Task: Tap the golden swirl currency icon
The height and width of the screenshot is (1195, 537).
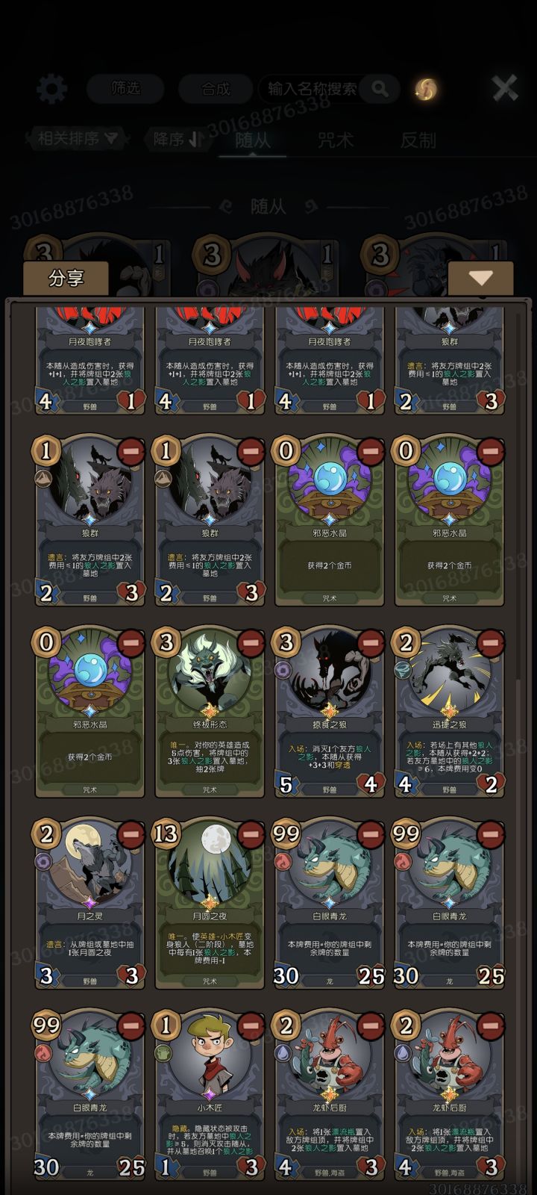Action: [426, 90]
